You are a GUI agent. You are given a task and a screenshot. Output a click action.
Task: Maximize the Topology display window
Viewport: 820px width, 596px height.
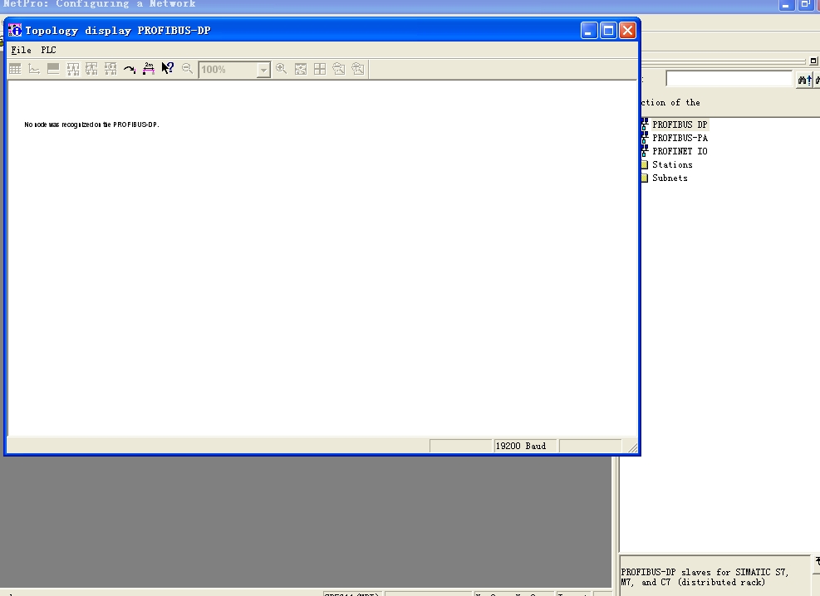point(608,30)
